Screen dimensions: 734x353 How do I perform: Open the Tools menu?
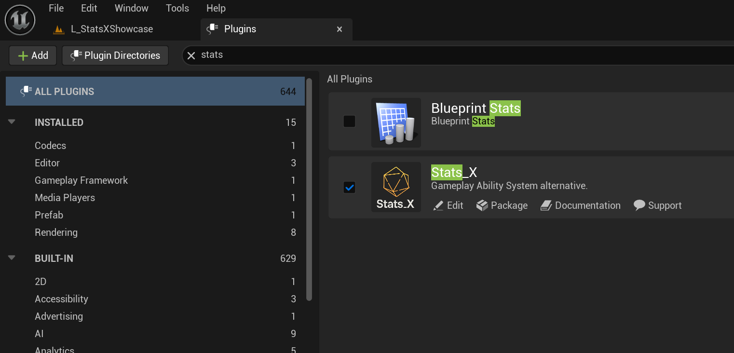(177, 8)
